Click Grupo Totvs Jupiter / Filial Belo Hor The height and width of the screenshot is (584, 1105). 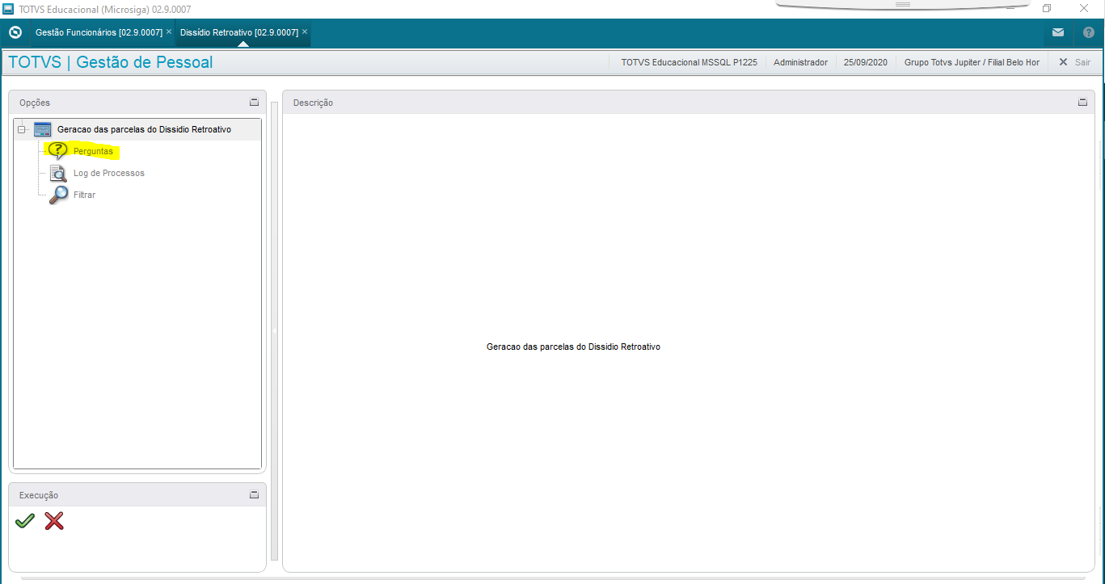972,62
